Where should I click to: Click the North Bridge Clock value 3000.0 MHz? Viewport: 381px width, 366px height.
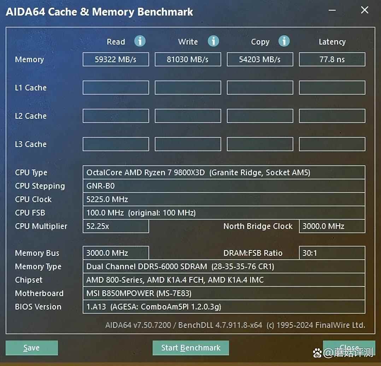[332, 226]
